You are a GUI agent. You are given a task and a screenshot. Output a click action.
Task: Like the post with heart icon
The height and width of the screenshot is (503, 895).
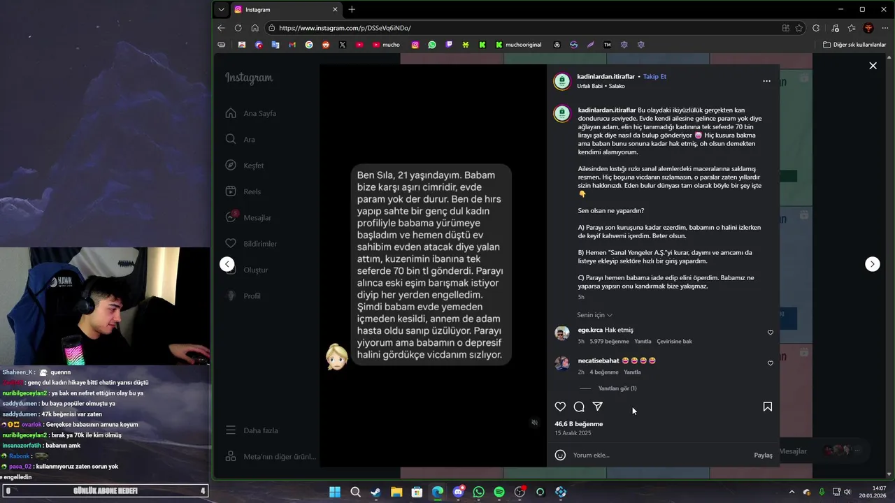tap(560, 407)
